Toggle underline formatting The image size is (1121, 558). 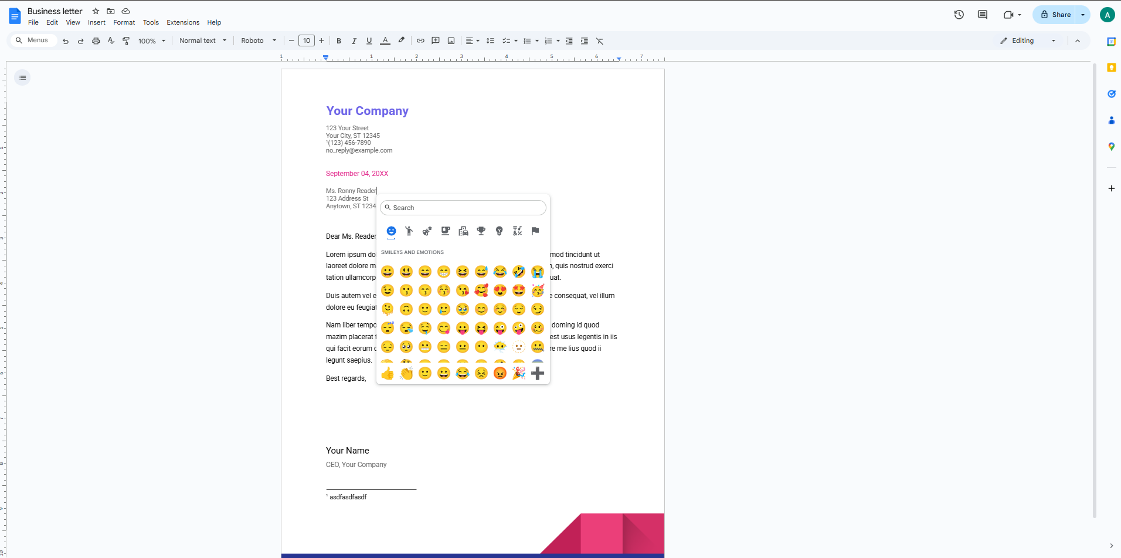369,40
